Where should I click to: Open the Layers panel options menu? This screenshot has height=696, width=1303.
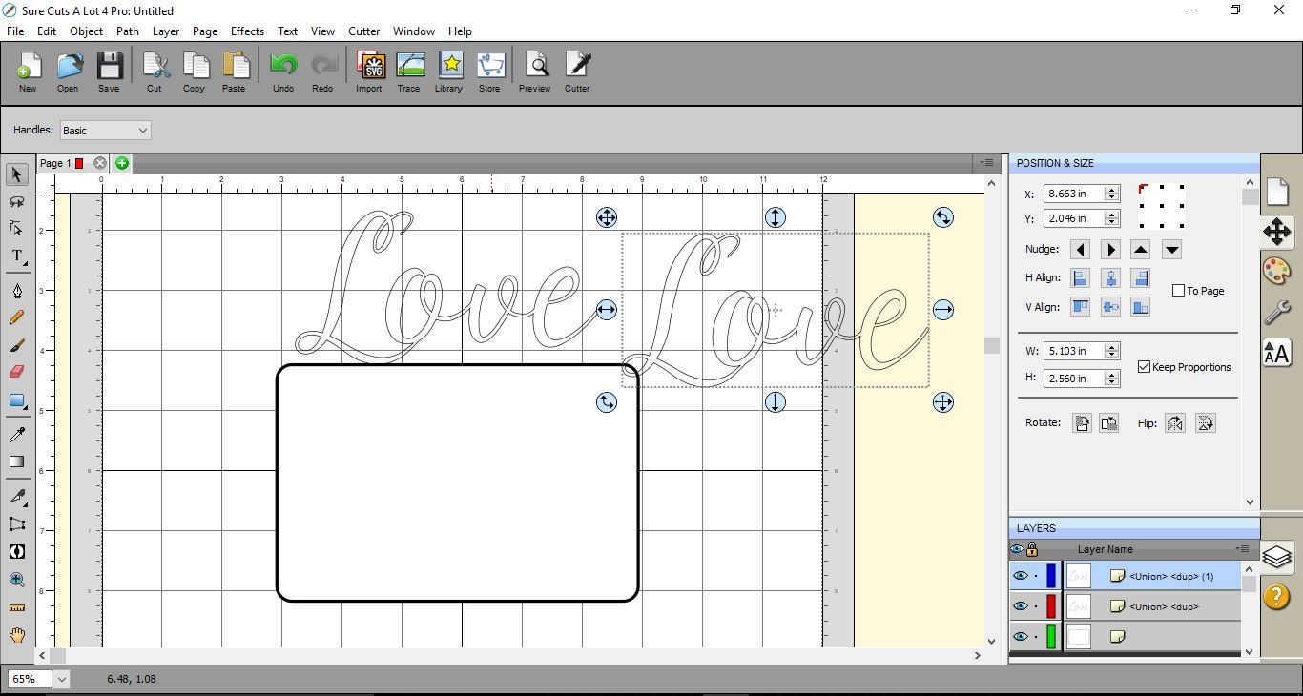pyautogui.click(x=1242, y=549)
